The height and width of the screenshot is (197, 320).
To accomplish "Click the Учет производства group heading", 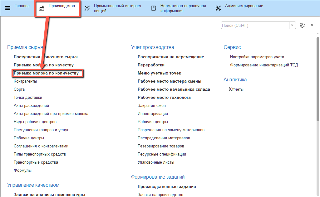I will [x=152, y=47].
